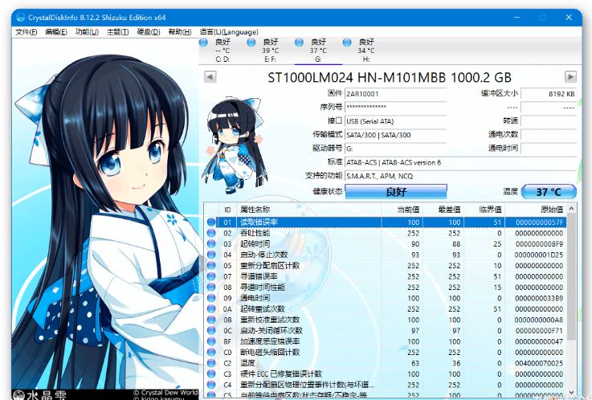
Task: Select the 通电时间 attribute row in the table
Action: tap(386, 298)
